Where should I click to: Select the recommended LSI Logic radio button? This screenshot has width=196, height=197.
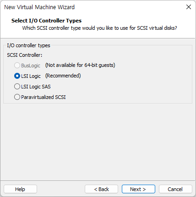[17, 76]
